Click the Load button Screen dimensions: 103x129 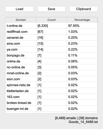pyautogui.click(x=19, y=9)
